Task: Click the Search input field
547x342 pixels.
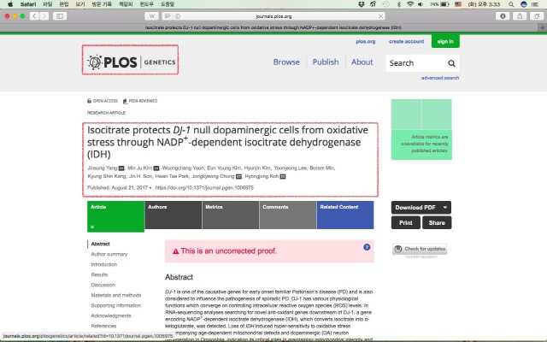Action: coord(414,63)
